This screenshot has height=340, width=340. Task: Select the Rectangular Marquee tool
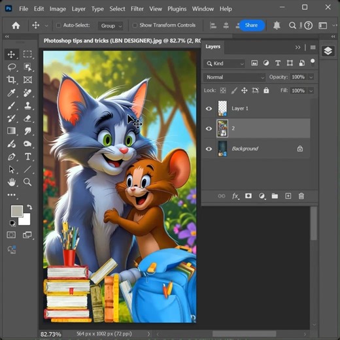(x=27, y=54)
